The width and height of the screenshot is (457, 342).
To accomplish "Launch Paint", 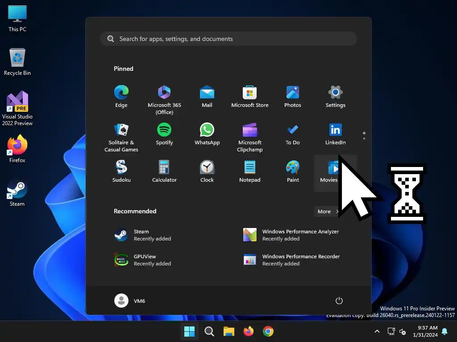I will [x=293, y=171].
